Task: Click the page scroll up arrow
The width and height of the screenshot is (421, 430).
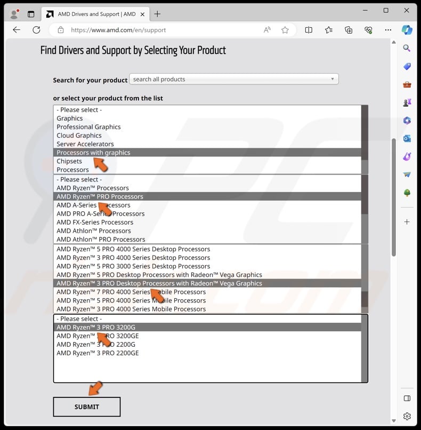Action: point(394,42)
